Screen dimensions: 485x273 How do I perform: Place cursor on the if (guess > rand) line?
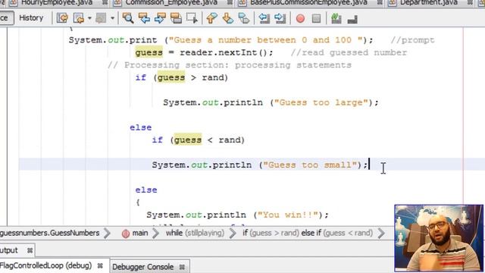[x=182, y=77]
